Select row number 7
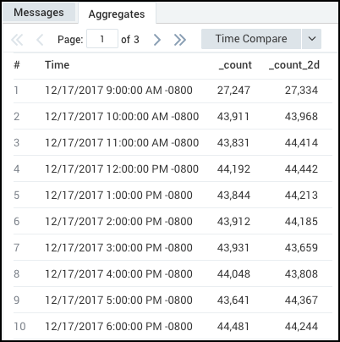Viewport: 340px width, 342px height. 173,248
